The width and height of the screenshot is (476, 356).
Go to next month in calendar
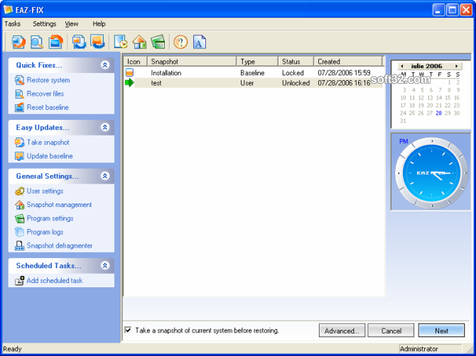coord(456,66)
